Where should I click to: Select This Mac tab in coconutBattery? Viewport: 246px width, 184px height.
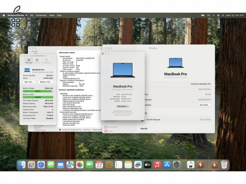point(29,61)
